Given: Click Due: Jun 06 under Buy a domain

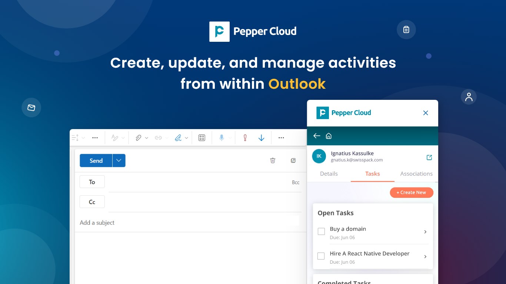Looking at the screenshot, I should point(342,237).
